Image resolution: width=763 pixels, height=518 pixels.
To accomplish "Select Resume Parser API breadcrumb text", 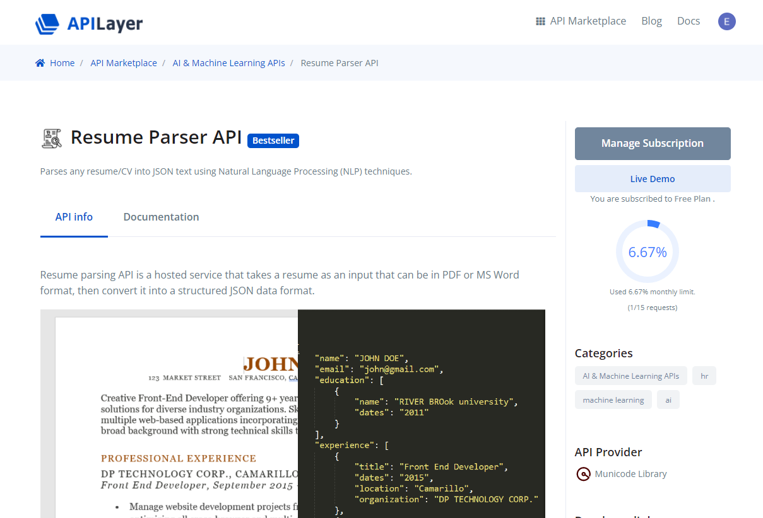I will click(x=340, y=63).
